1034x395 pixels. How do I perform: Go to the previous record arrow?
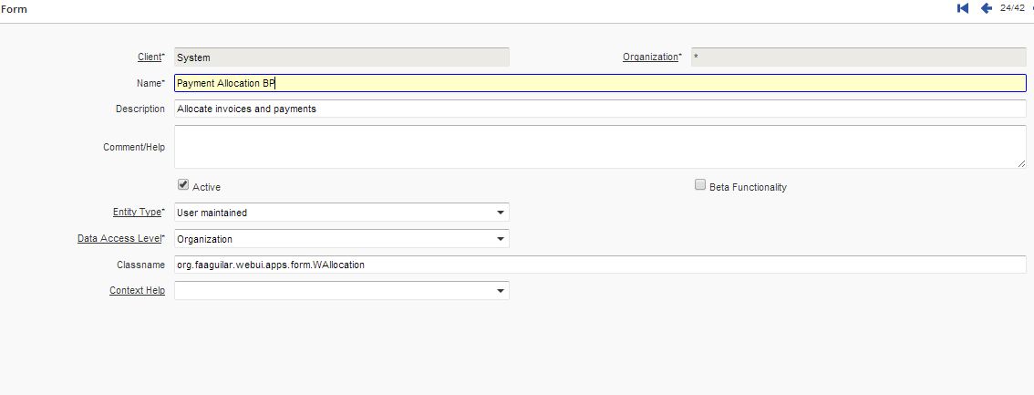point(986,8)
